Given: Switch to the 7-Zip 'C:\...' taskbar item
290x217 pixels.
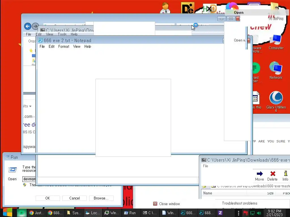Looking at the screenshot, I should (150, 213).
